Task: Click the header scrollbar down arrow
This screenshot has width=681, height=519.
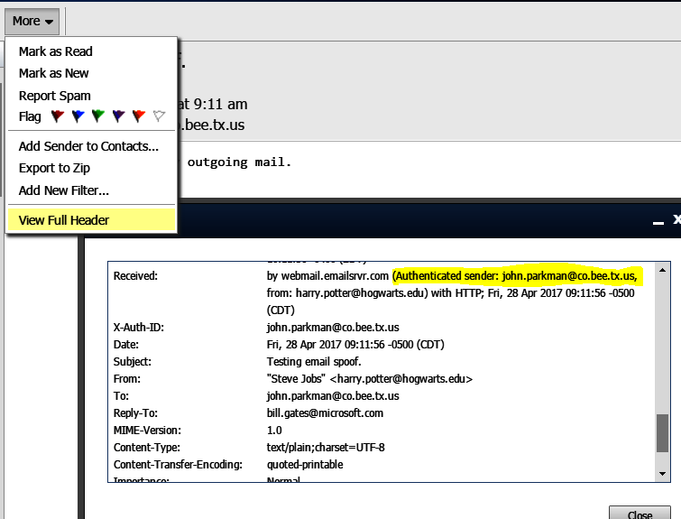Action: click(x=663, y=472)
